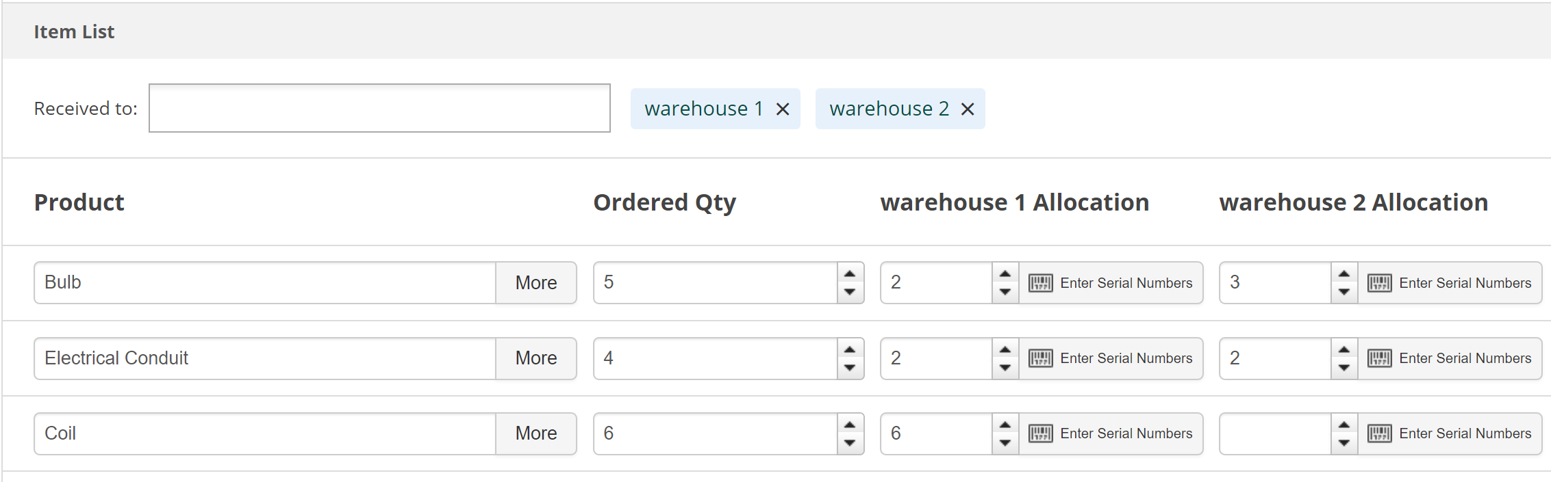This screenshot has width=1551, height=482.
Task: Increase Electrical Conduit warehouse 2 allocation up arrow
Action: click(1344, 349)
